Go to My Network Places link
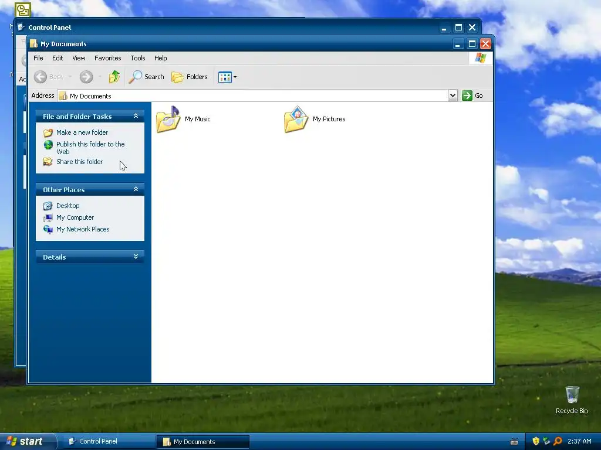The height and width of the screenshot is (450, 601). tap(83, 229)
